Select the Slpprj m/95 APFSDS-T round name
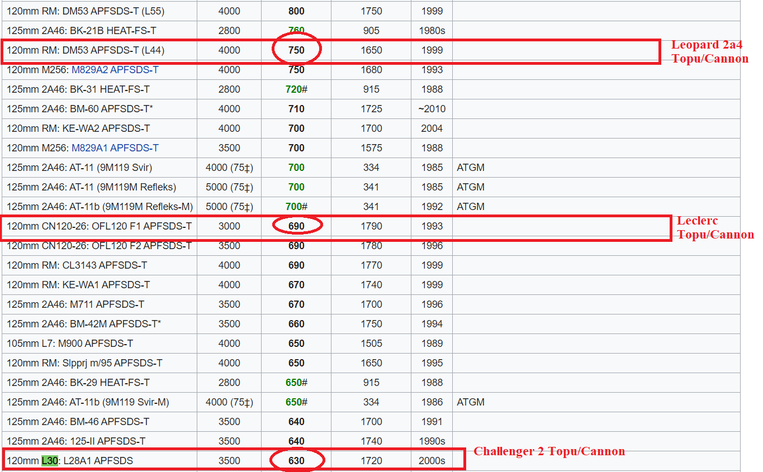Viewport: 763px width, 472px height. point(112,363)
